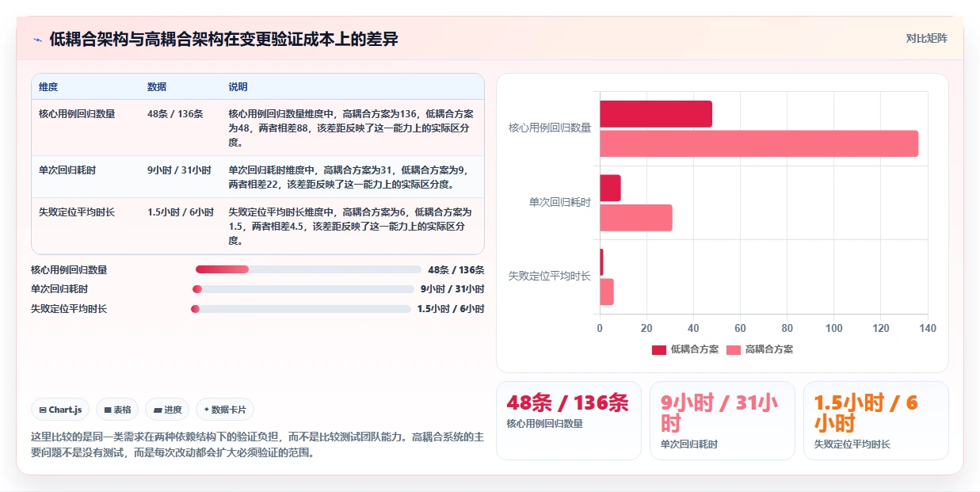The image size is (980, 492).
Task: Click the description text for 失败定位平均时长 row
Action: 352,227
